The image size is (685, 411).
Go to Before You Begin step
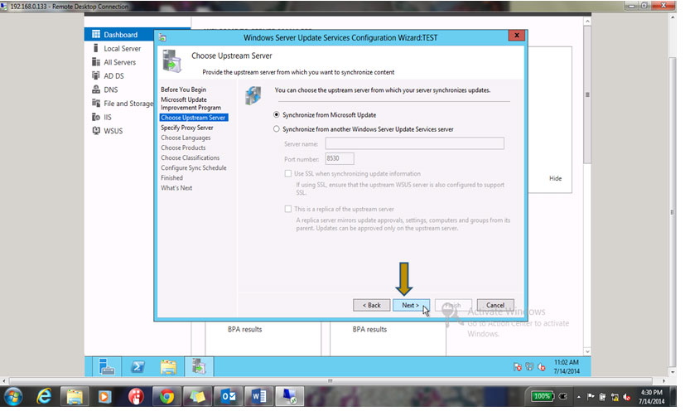(184, 89)
